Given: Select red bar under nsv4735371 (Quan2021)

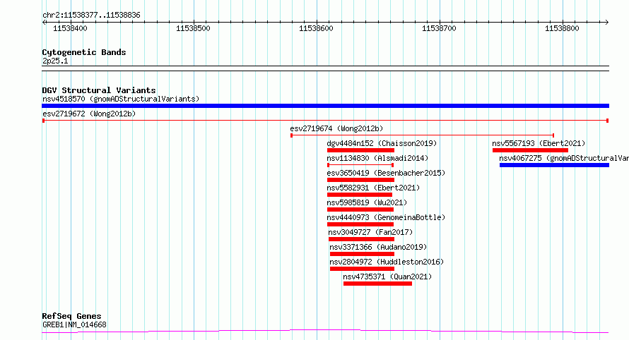Looking at the screenshot, I should (x=377, y=284).
